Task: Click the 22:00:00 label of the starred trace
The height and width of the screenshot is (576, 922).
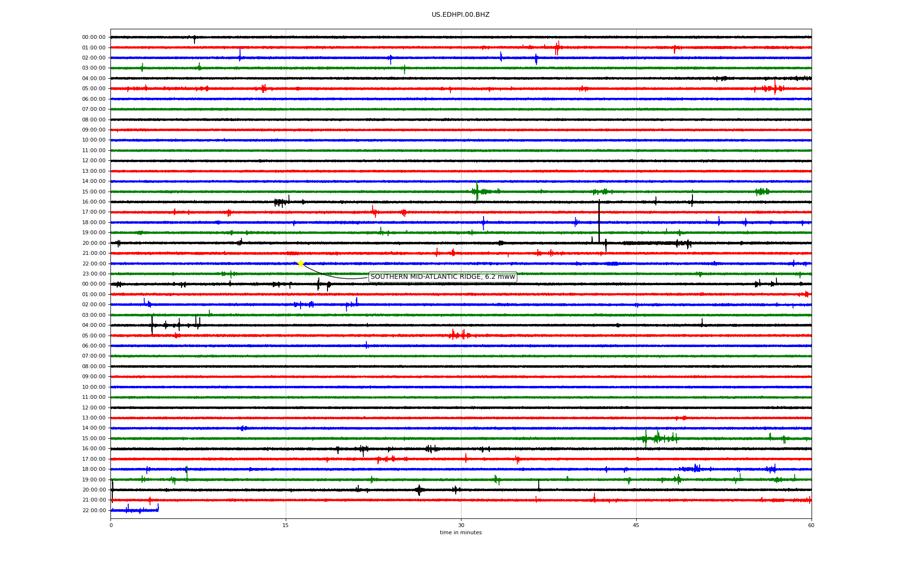Action: tap(94, 264)
